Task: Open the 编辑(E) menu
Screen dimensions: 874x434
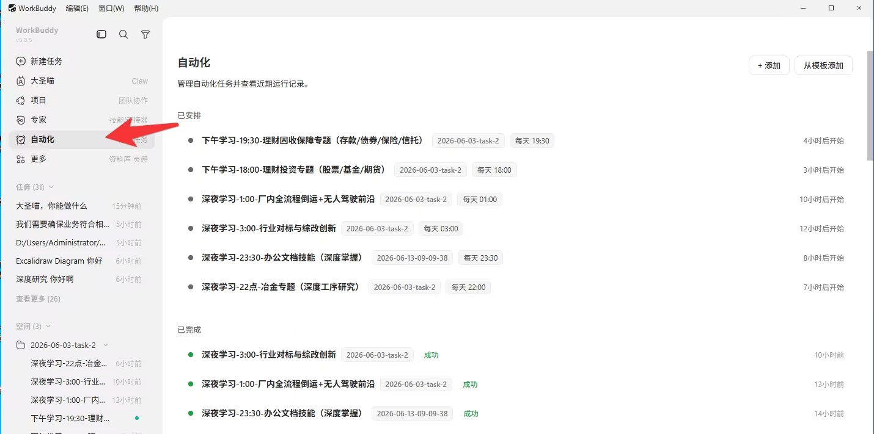Action: pyautogui.click(x=77, y=8)
